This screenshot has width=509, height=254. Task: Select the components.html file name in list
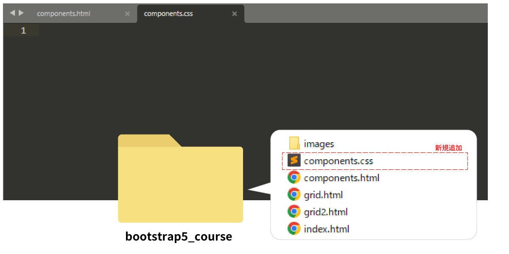pyautogui.click(x=341, y=178)
